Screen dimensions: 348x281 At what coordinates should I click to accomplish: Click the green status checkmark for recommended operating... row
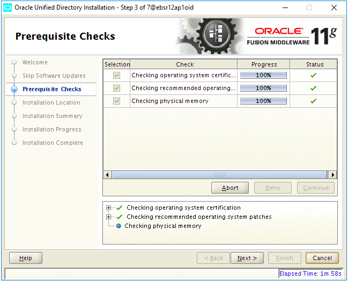pyautogui.click(x=313, y=88)
